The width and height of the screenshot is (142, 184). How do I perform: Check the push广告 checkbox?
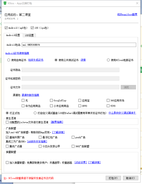pos(73,137)
